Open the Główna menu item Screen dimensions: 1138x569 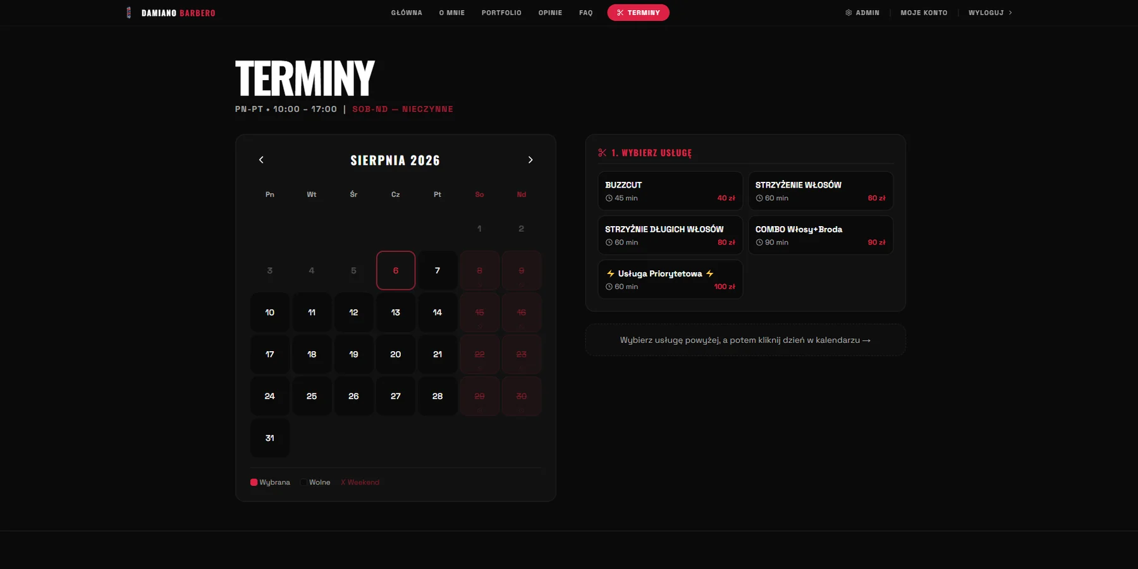[407, 13]
